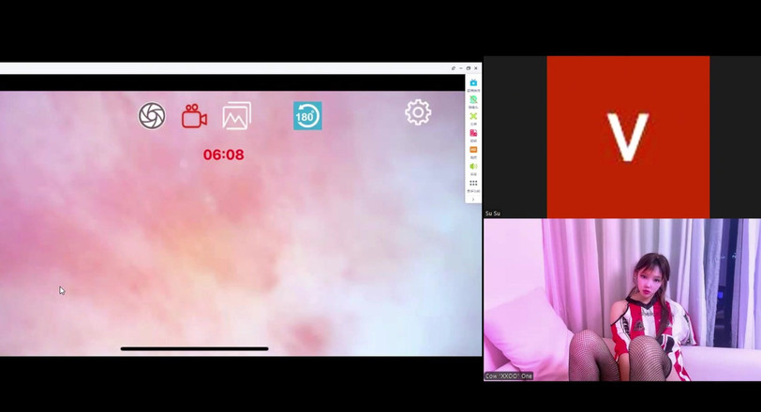761x412 pixels.
Task: Open more tools via the dots grid icon
Action: (x=473, y=184)
